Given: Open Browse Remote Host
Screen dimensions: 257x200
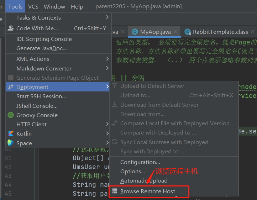Looking at the screenshot, I should [174, 191].
